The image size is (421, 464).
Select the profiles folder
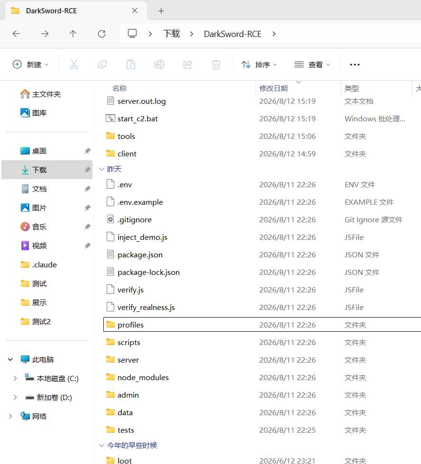[262, 325]
